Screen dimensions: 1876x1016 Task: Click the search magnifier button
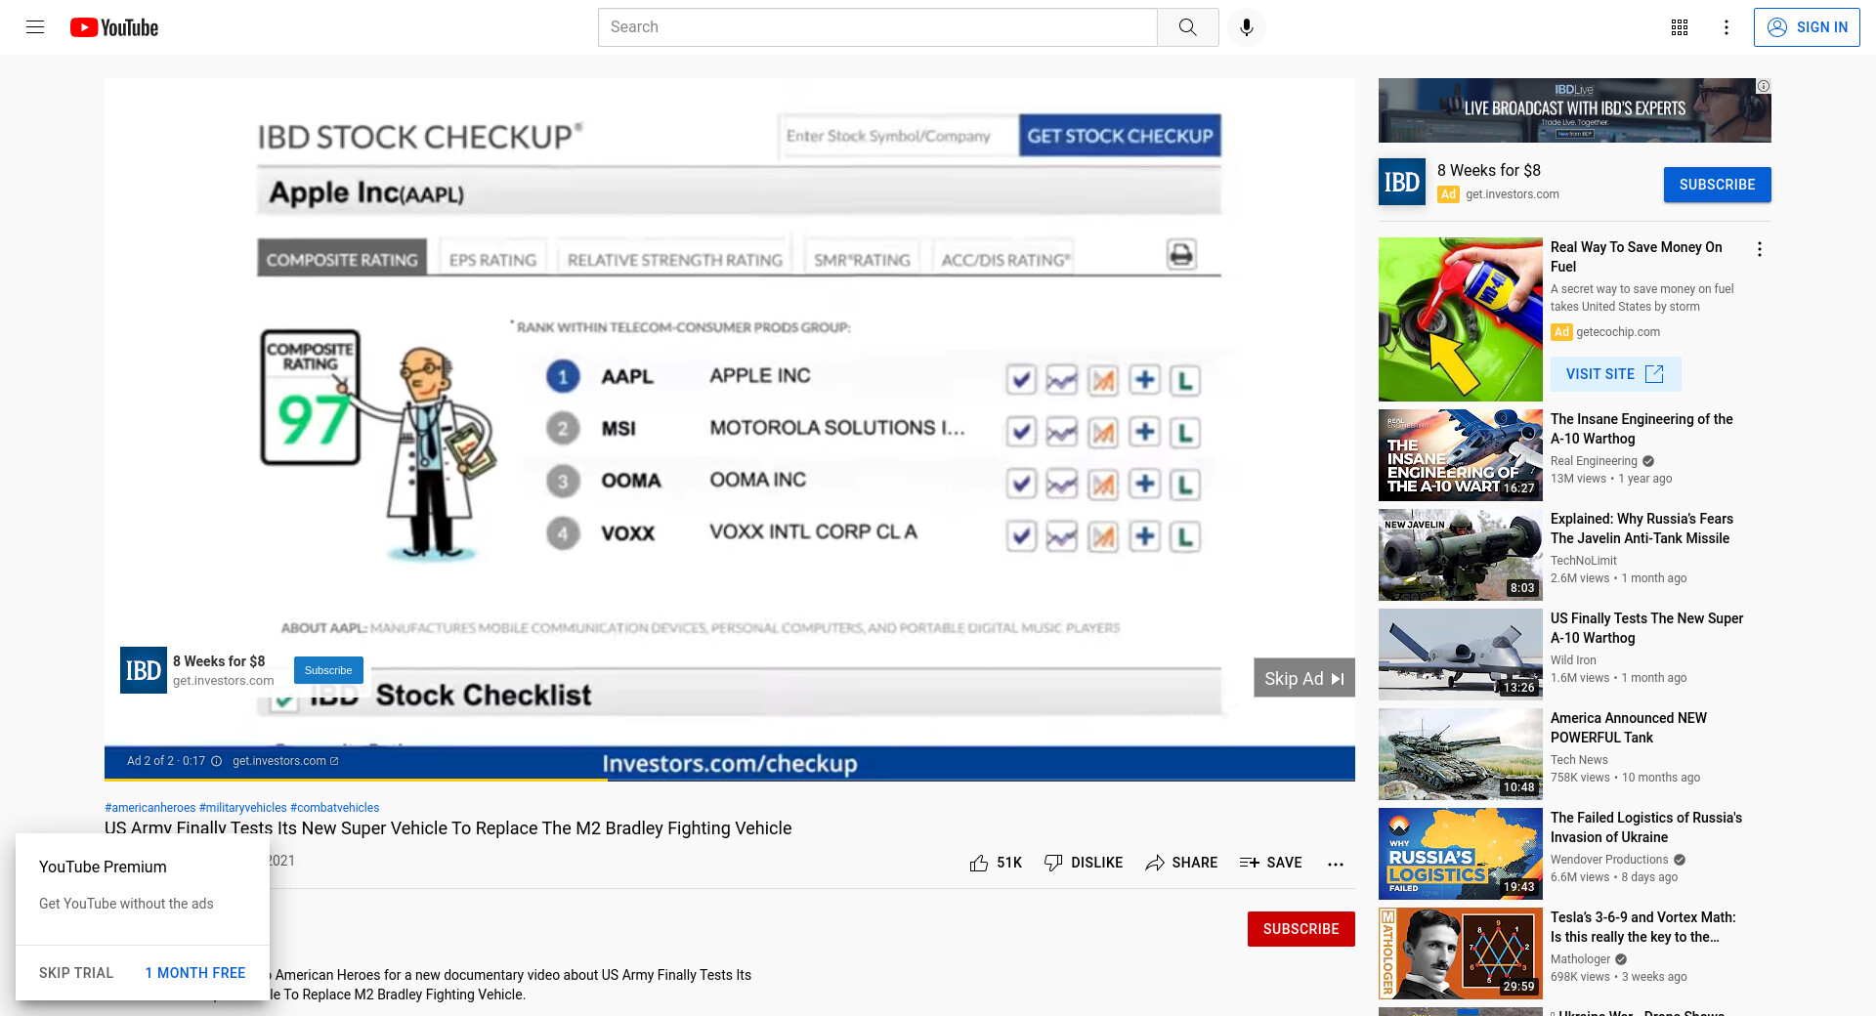click(1187, 27)
